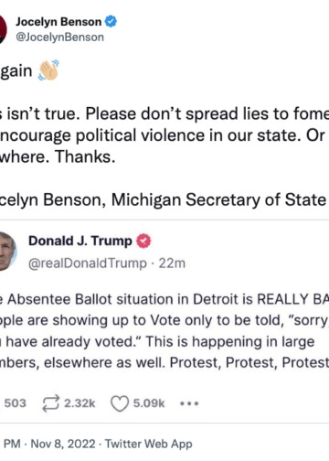Screen dimensions: 329x461
Task: View the 2.32k retweets count
Action: [x=80, y=403]
